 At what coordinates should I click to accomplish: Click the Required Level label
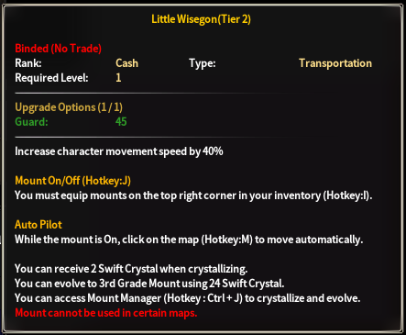51,78
